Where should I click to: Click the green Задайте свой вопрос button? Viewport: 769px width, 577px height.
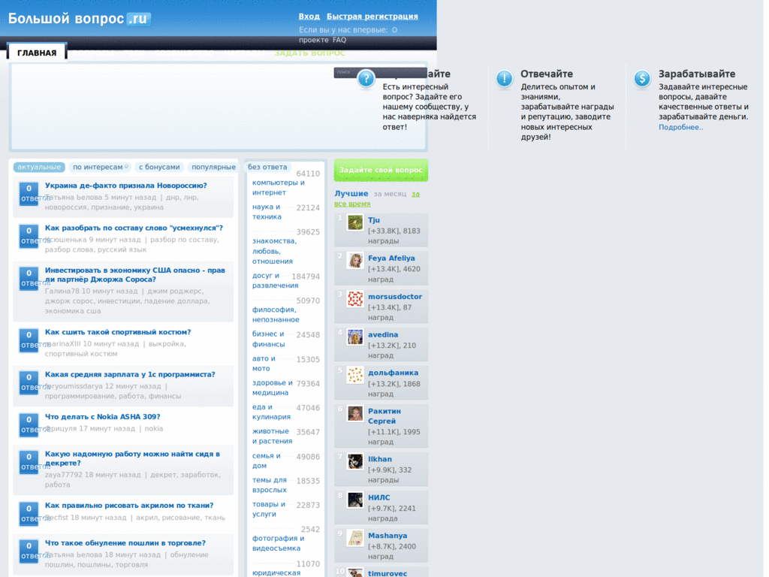381,171
